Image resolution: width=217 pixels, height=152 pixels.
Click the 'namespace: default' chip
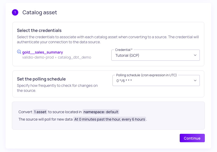pos(101,112)
